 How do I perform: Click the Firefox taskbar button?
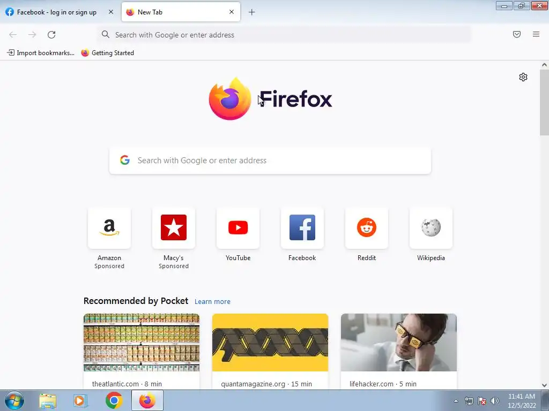(x=147, y=400)
